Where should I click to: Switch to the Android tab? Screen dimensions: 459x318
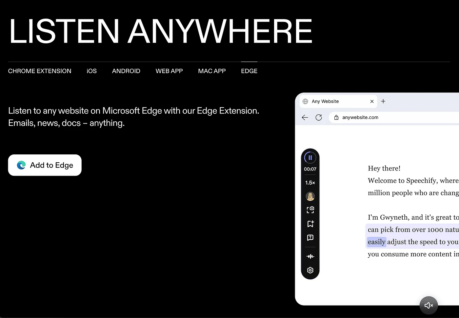126,71
